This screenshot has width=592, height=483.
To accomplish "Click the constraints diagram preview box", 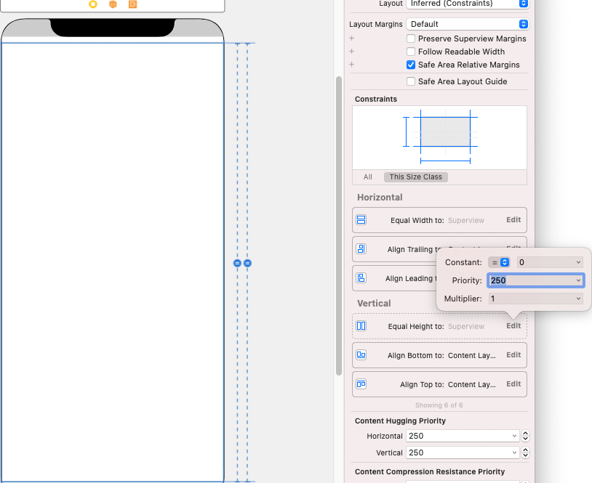I will click(x=439, y=137).
